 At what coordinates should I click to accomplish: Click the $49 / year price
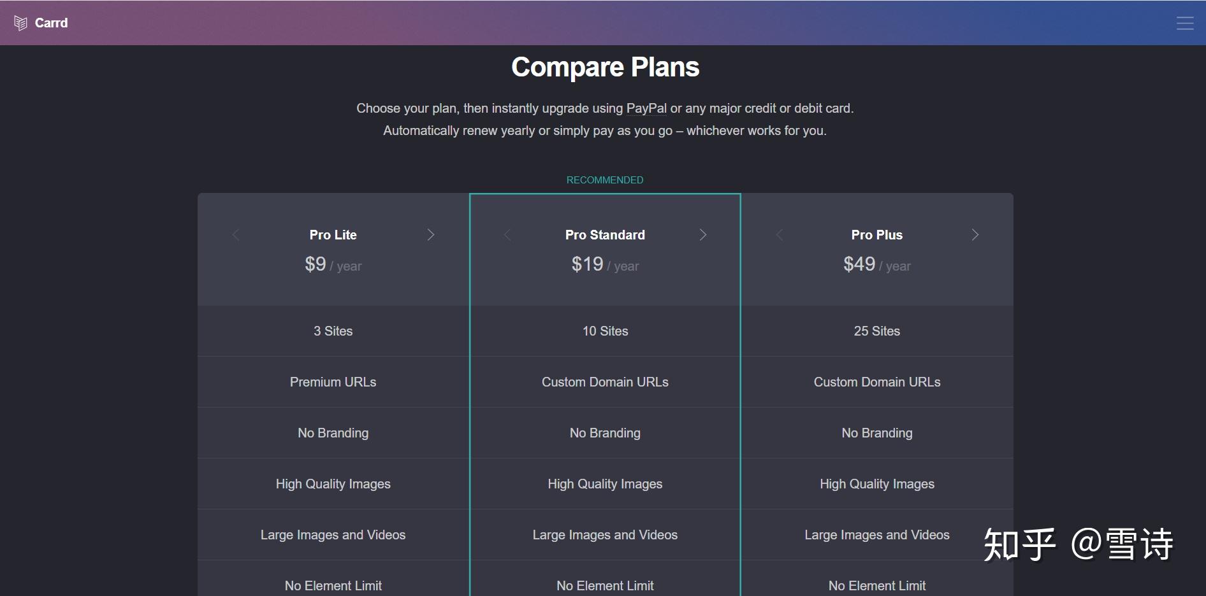coord(876,264)
